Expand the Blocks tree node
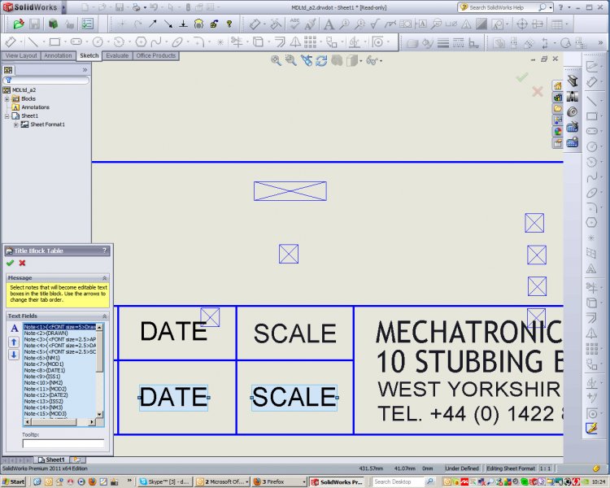This screenshot has height=488, width=610. pos(7,99)
